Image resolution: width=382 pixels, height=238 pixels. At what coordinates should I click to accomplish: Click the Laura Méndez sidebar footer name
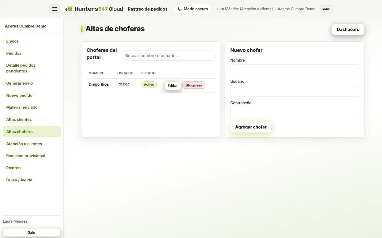point(15,221)
